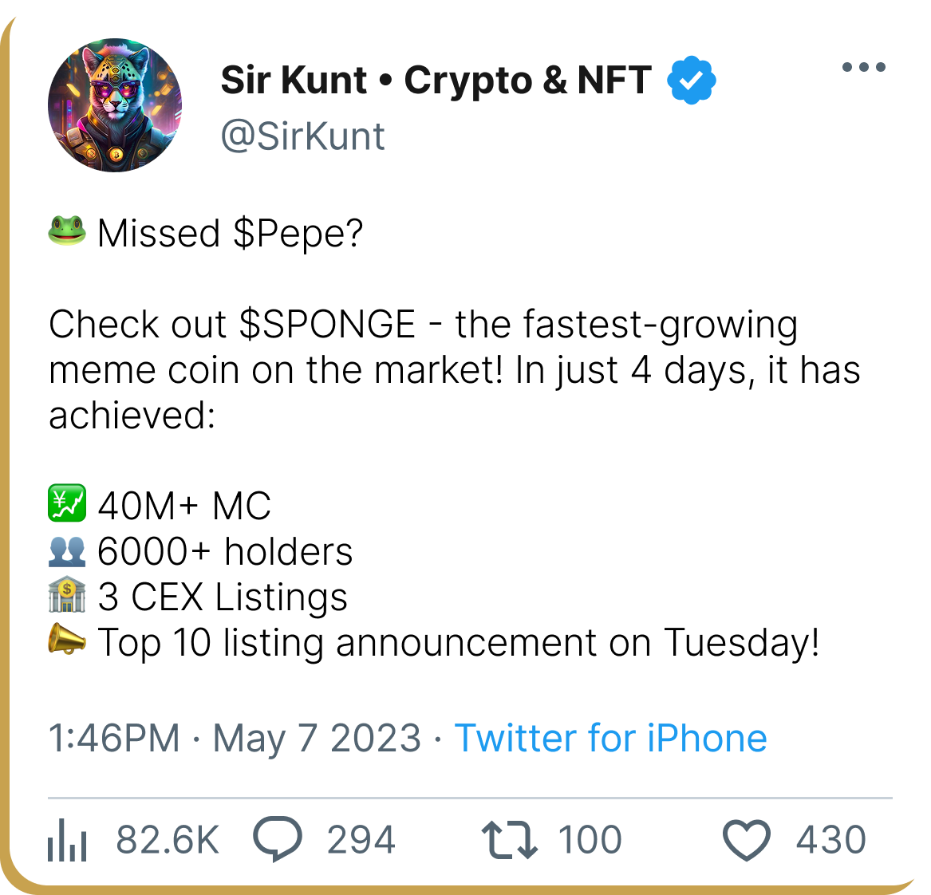Click the display name Sir Kunt
The image size is (931, 895).
(x=294, y=81)
